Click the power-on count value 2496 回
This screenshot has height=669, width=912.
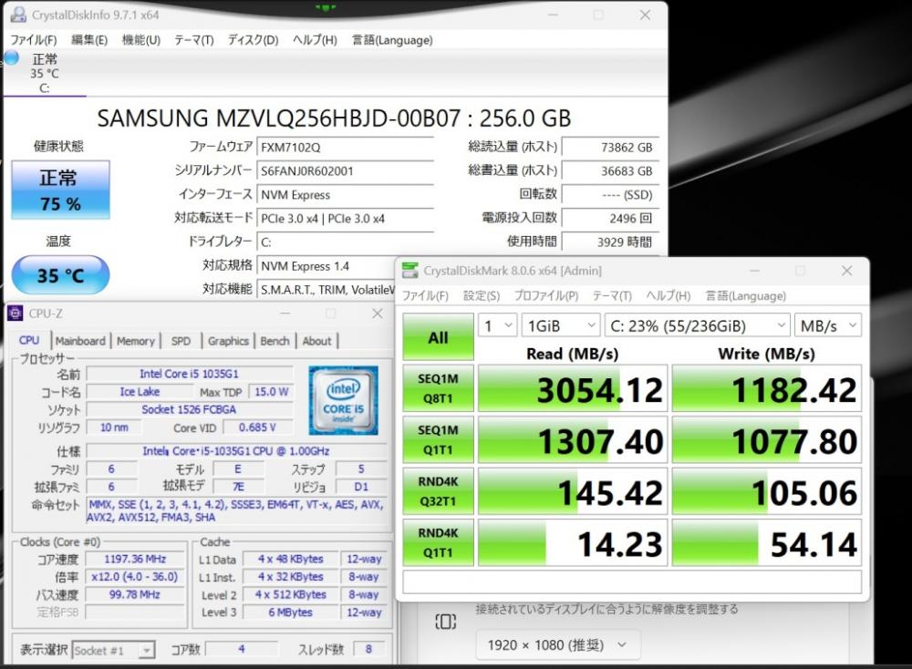(610, 219)
